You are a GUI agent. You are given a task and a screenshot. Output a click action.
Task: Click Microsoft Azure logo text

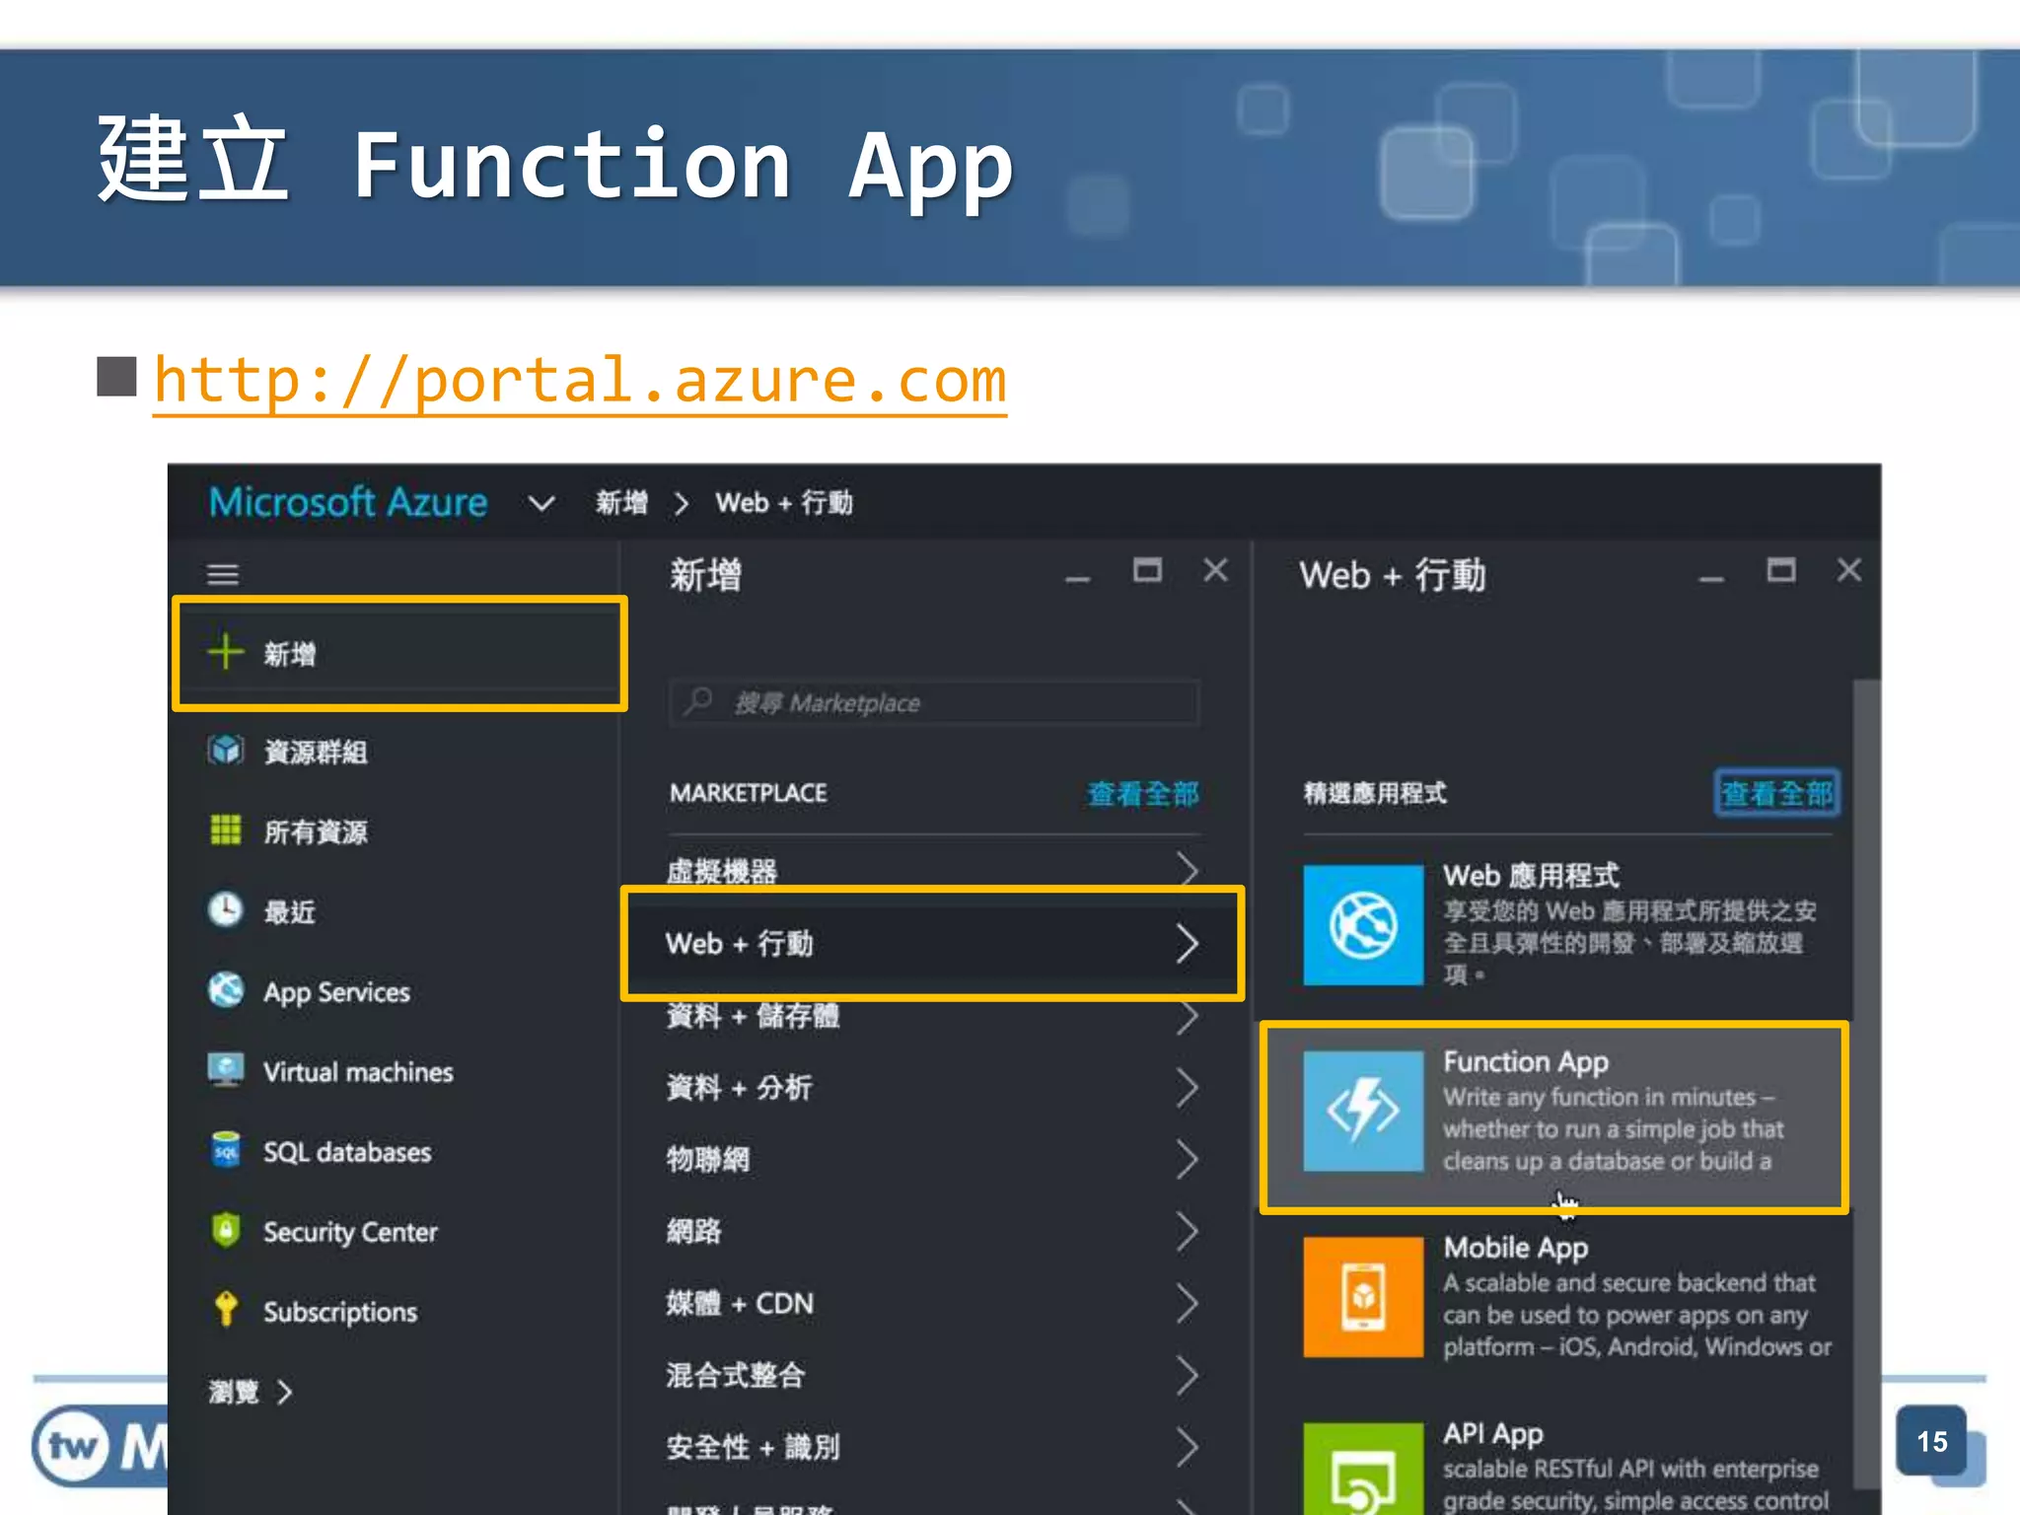click(348, 502)
